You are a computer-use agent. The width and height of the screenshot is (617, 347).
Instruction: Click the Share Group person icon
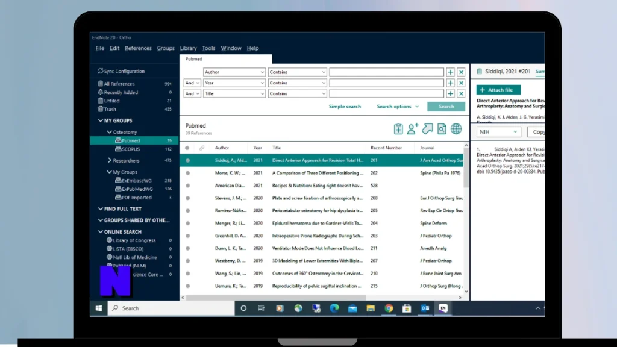[412, 129]
